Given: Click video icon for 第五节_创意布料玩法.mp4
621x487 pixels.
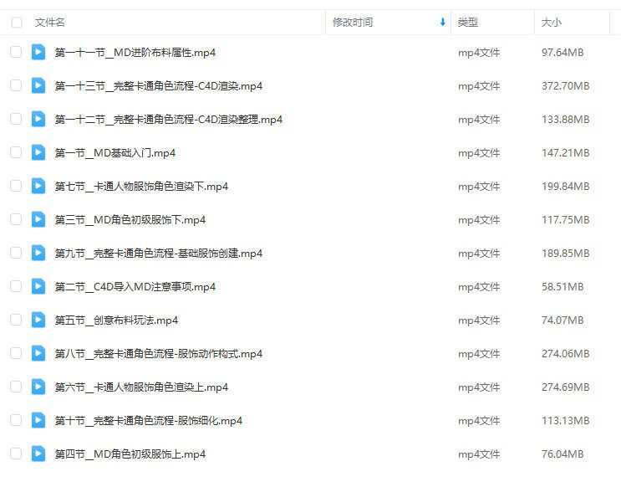Looking at the screenshot, I should [x=38, y=320].
